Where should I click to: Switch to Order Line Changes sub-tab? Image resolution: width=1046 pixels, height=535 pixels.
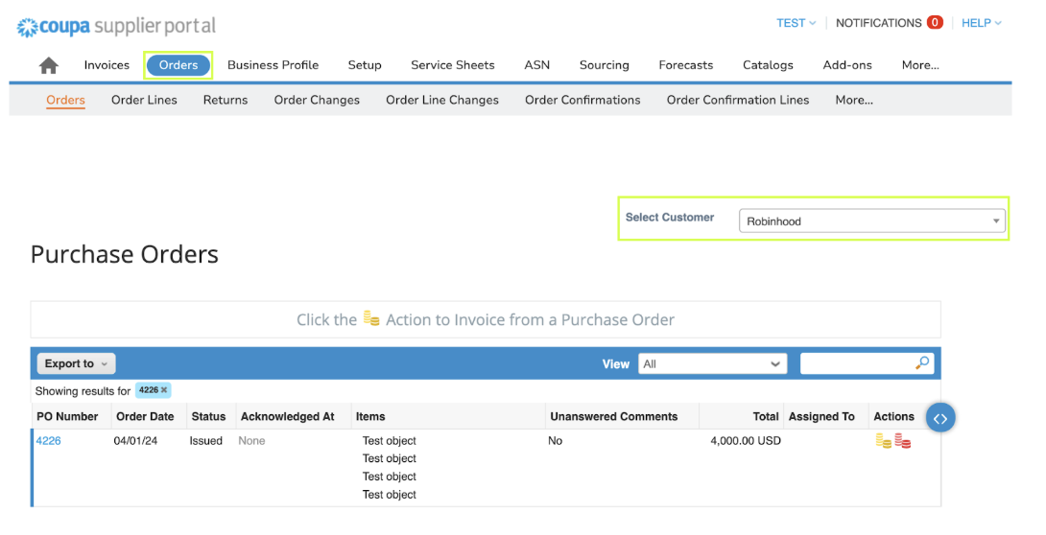(442, 100)
